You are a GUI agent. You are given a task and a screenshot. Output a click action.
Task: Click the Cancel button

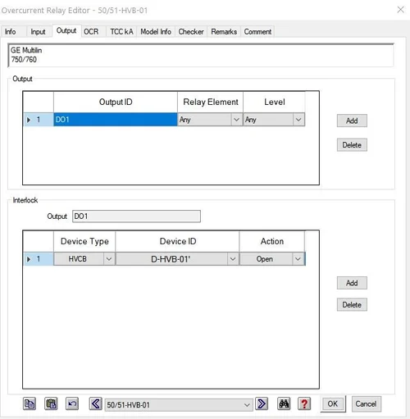tap(366, 403)
